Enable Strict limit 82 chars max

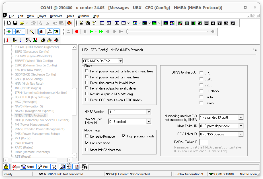[87, 149]
